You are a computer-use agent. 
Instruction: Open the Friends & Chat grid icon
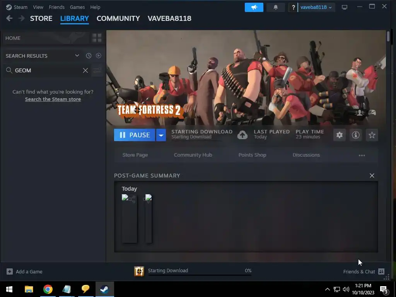pos(381,271)
